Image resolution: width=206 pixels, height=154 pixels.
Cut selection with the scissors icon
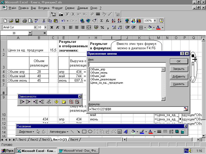pos(44,21)
